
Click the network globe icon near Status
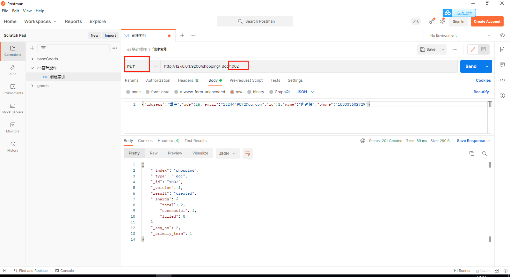pos(363,141)
